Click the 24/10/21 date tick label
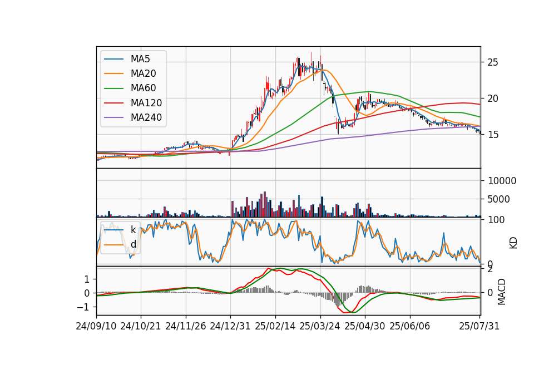534x384 pixels. pyautogui.click(x=141, y=326)
